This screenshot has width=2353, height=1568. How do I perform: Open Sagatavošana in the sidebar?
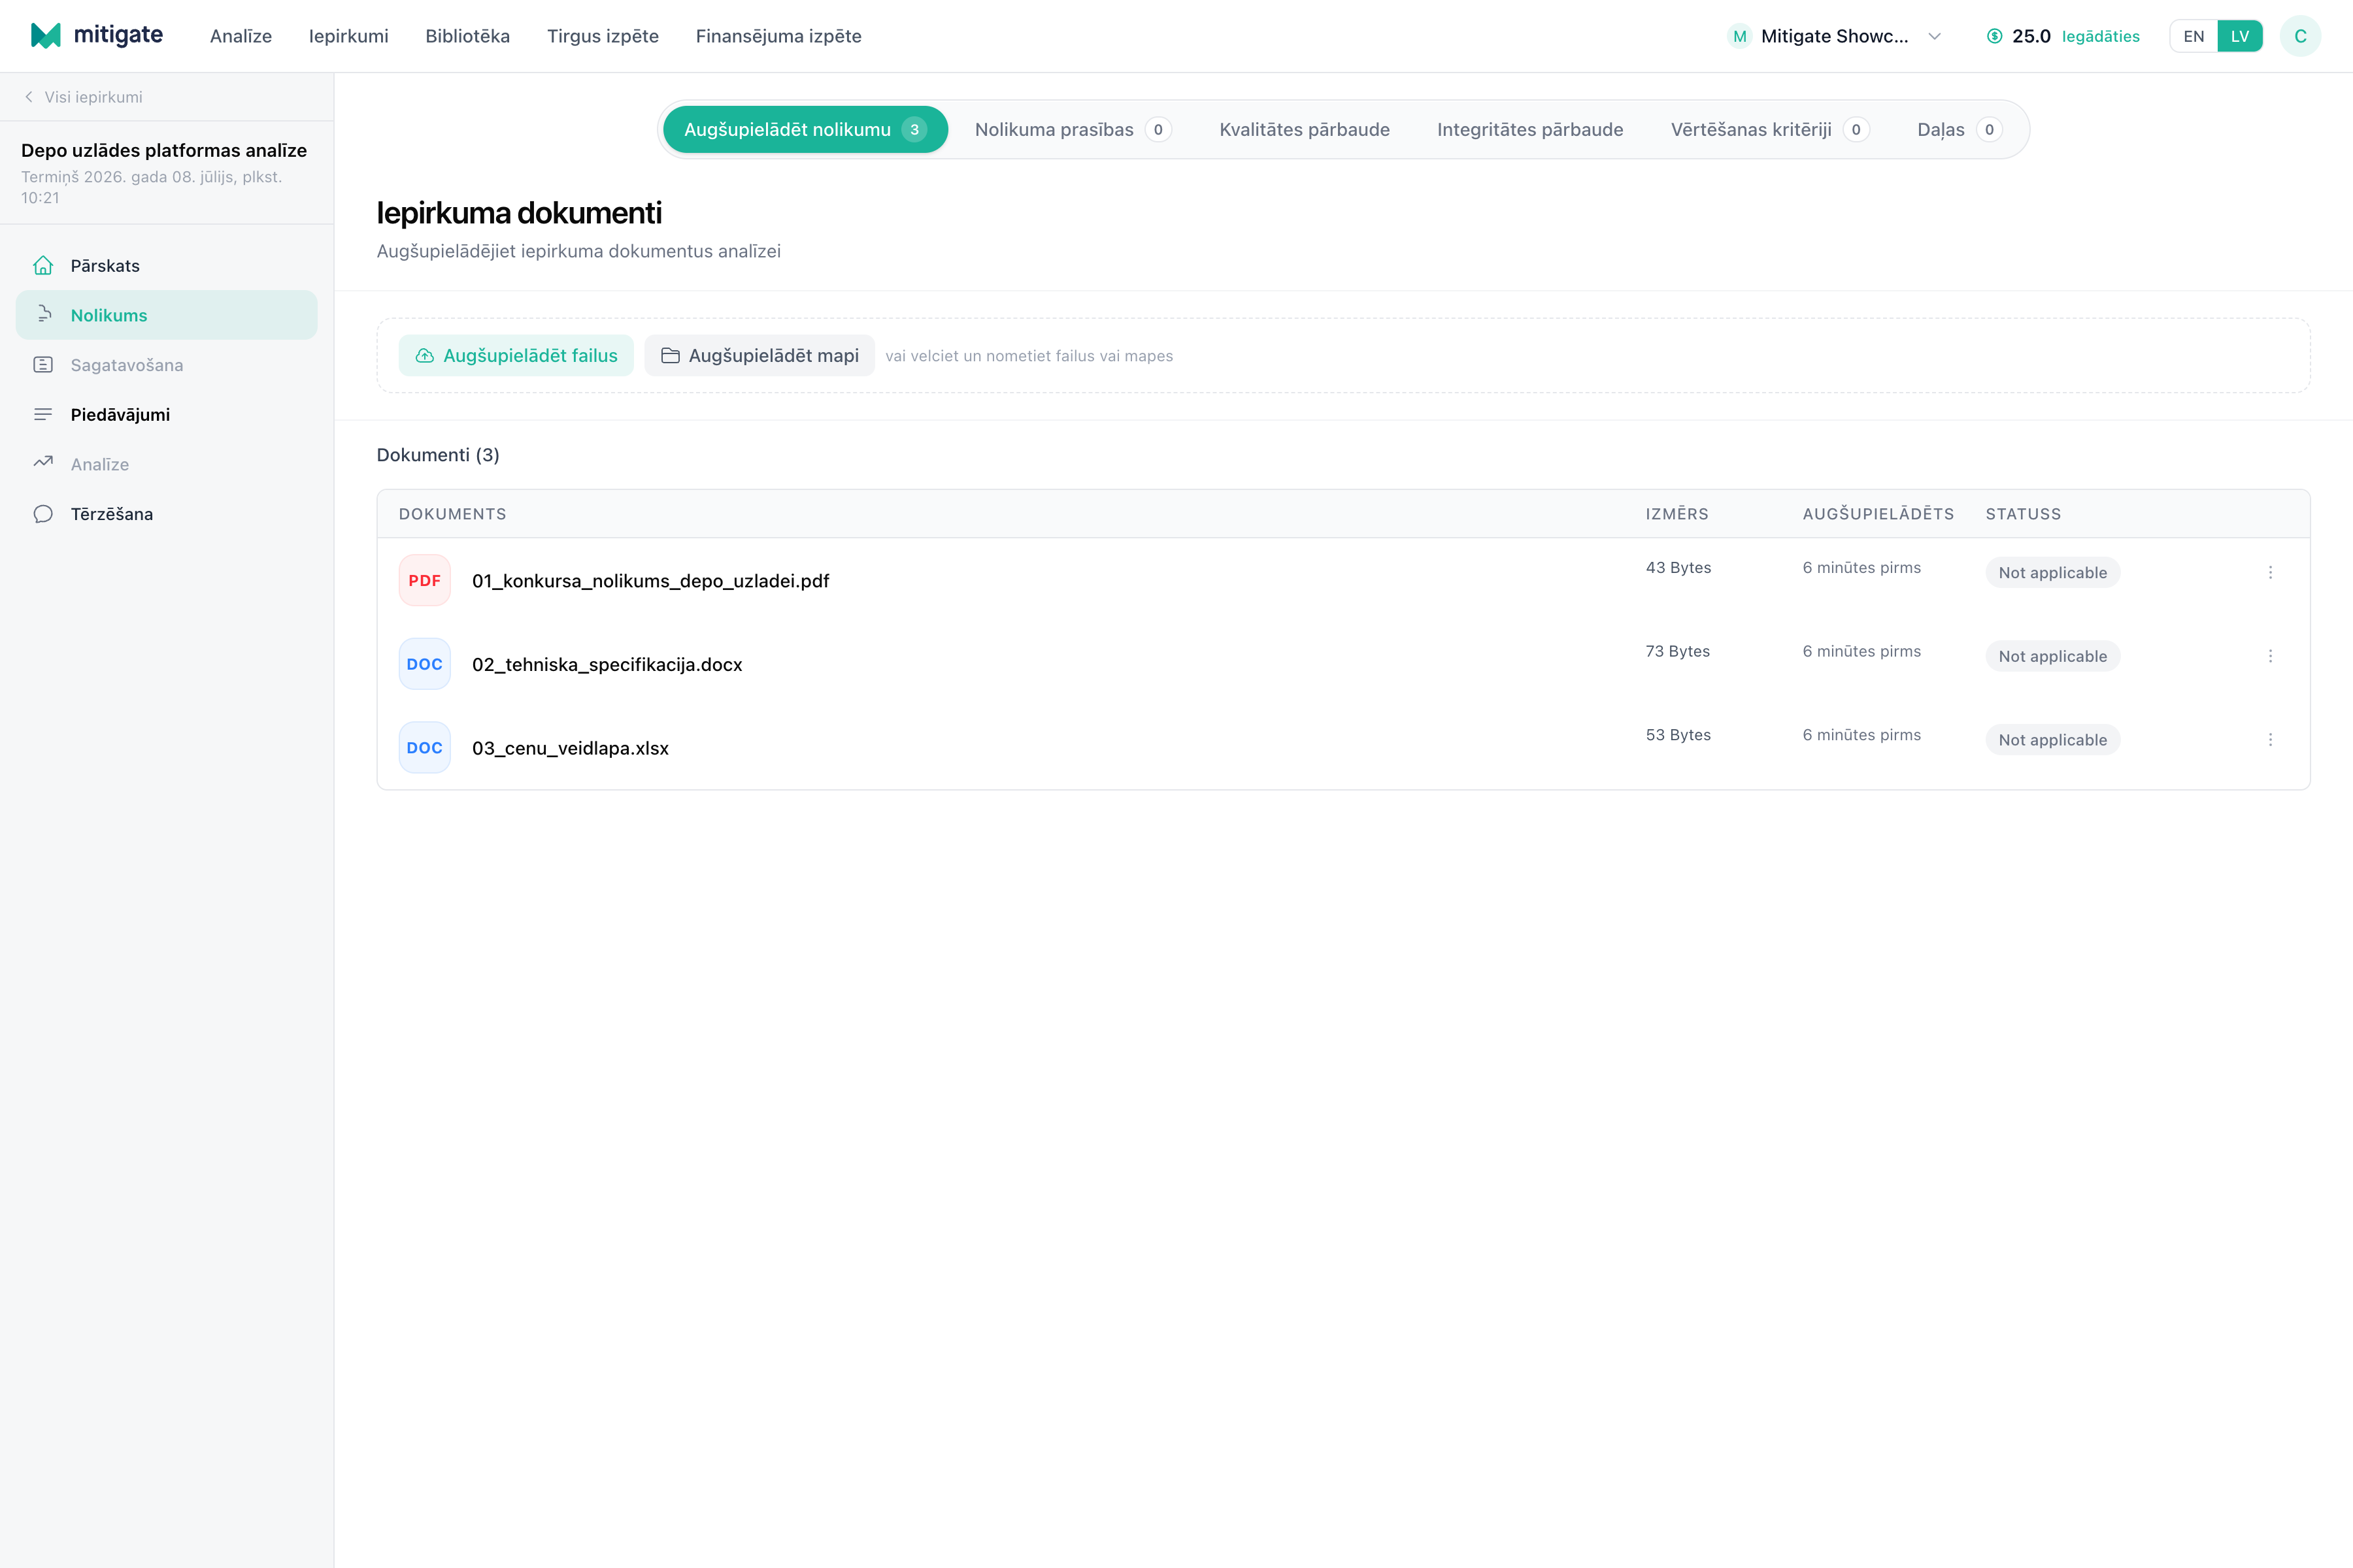(166, 365)
